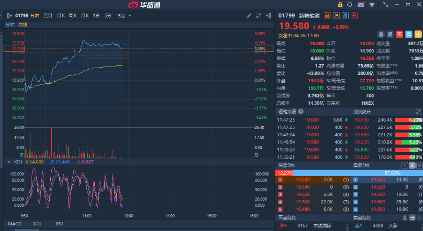The image size is (423, 231).
Task: Select the RSI indicator tab
Action: tap(59, 224)
